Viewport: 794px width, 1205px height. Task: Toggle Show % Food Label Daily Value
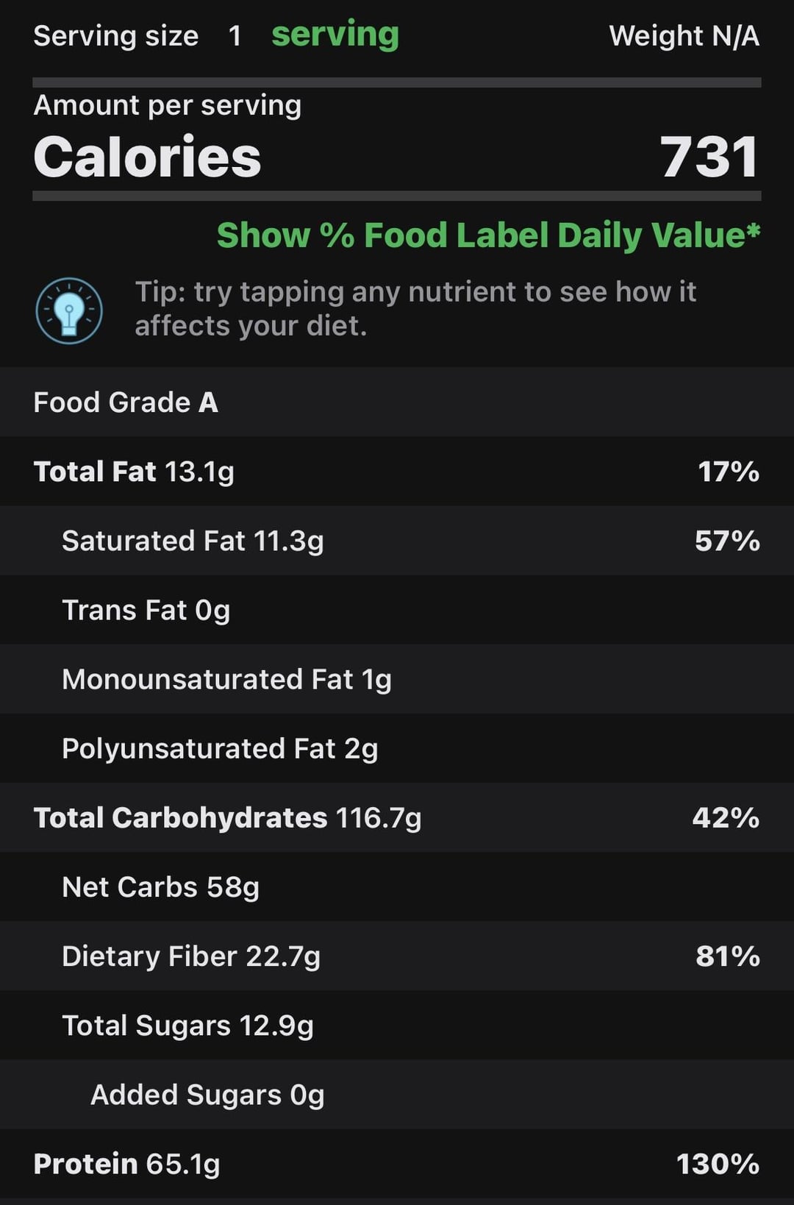488,235
